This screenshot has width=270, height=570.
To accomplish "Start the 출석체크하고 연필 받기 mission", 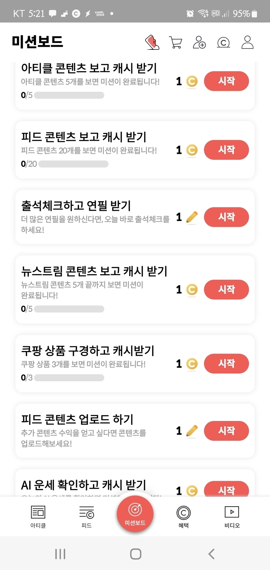I will point(226,217).
